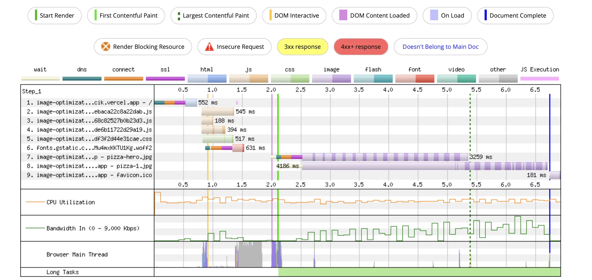The height and width of the screenshot is (280, 592).
Task: Select the Start Render marker icon
Action: pos(36,15)
